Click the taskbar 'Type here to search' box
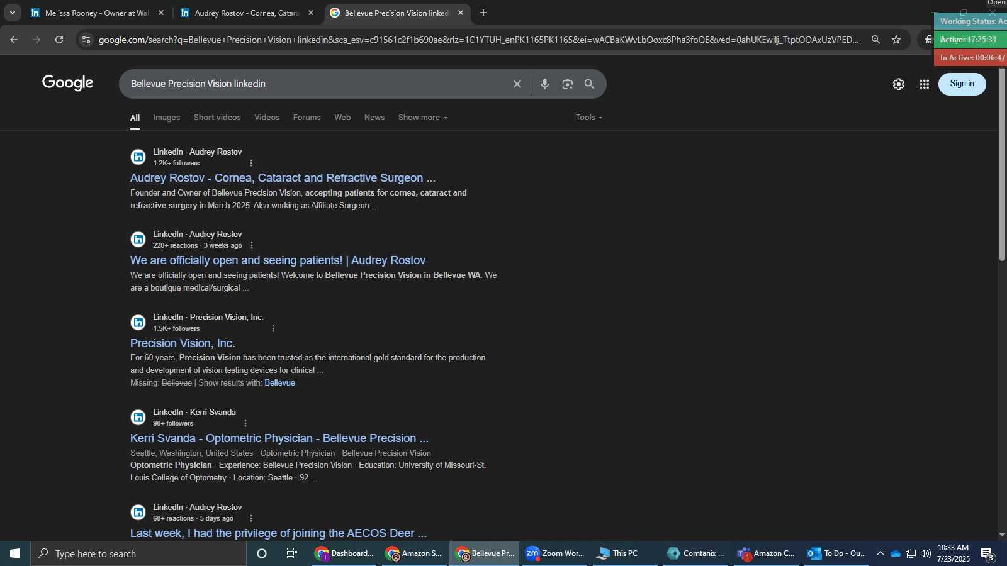Screen dimensions: 1007x566 [x=138, y=553]
